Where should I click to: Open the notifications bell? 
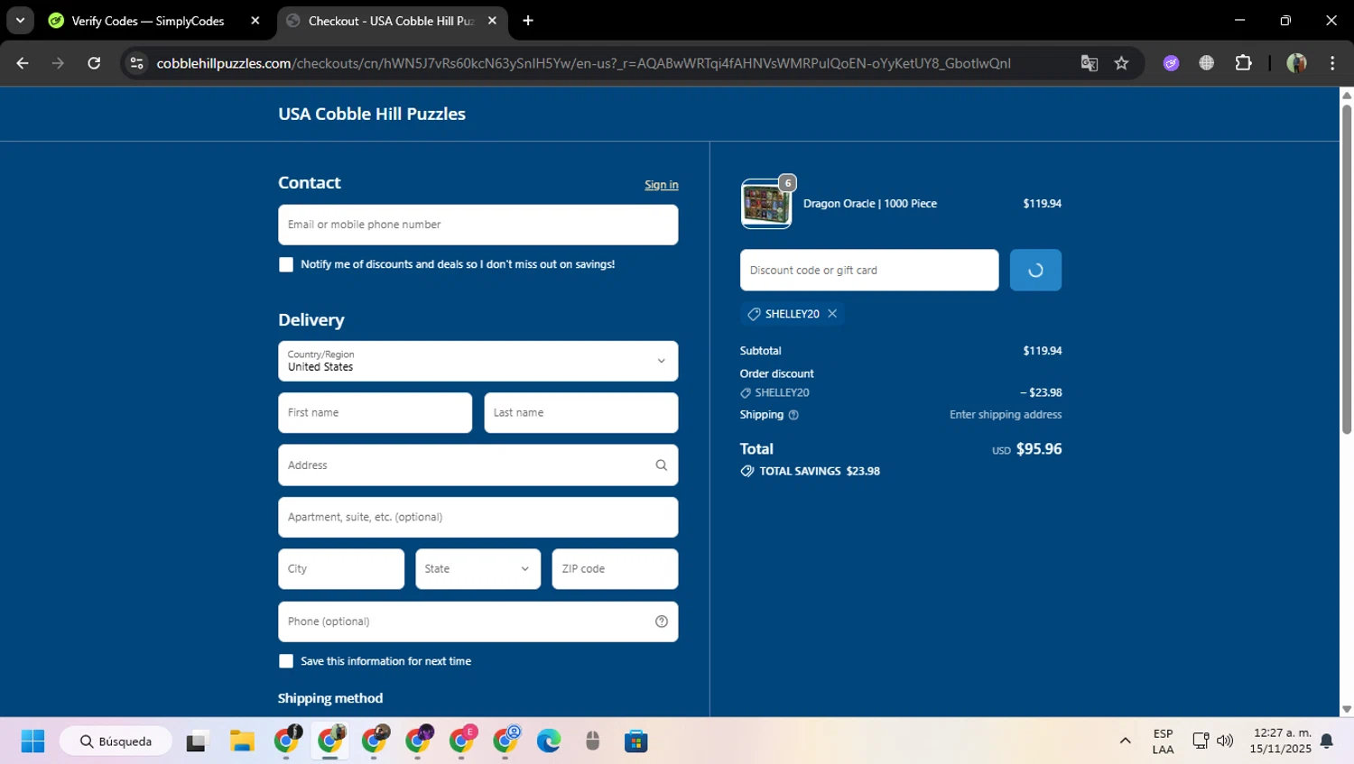click(1327, 741)
